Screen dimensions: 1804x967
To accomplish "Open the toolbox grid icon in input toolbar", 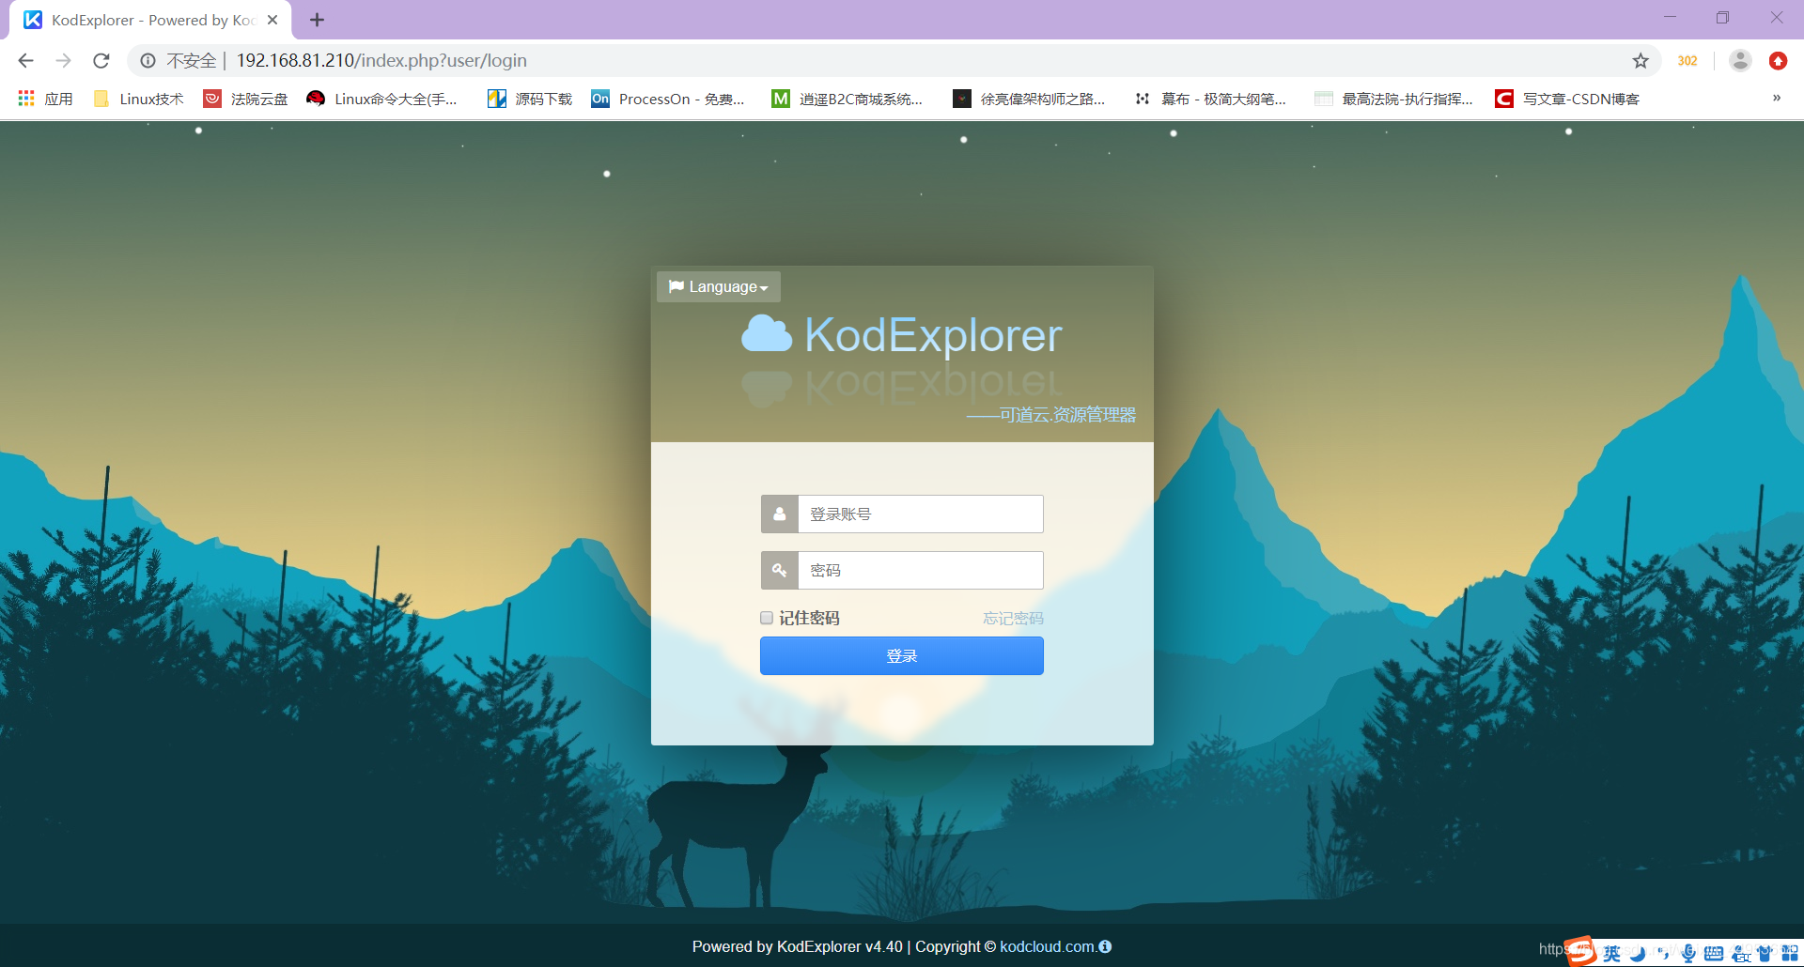I will (x=1790, y=954).
